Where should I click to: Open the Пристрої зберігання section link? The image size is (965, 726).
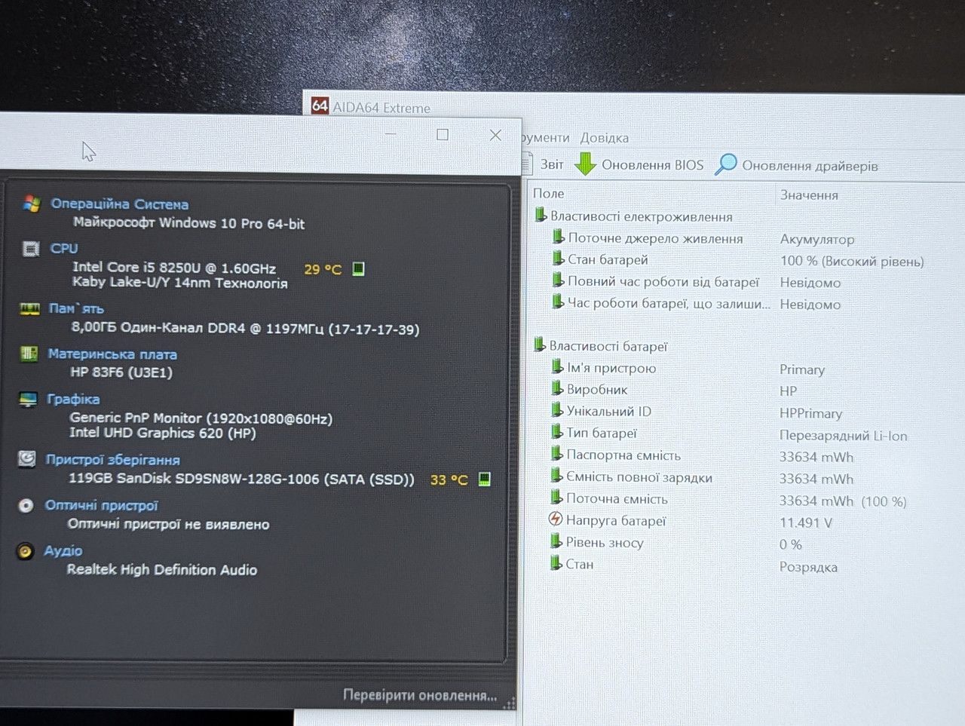tap(113, 459)
